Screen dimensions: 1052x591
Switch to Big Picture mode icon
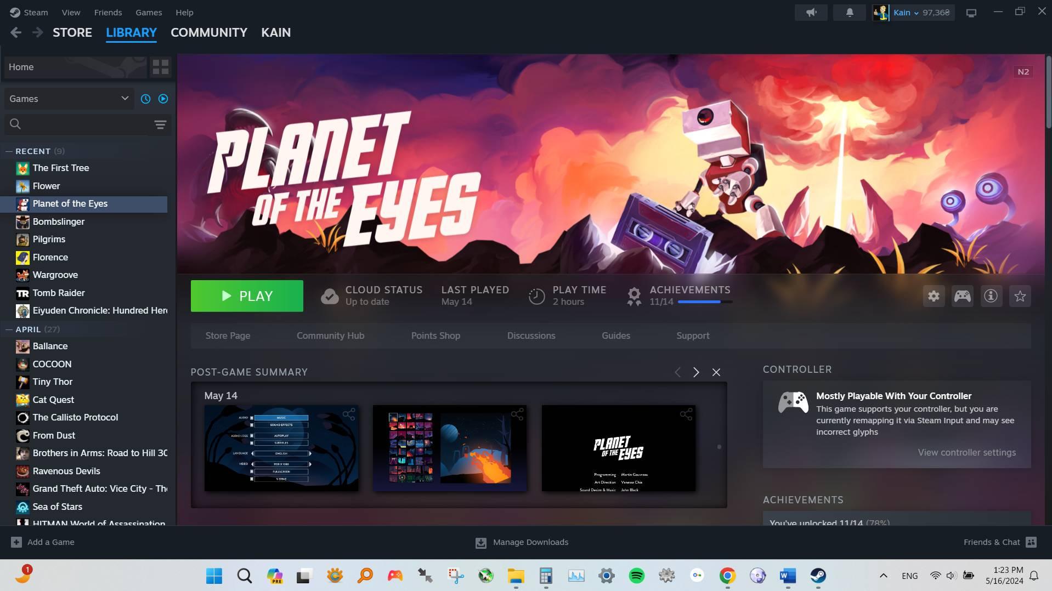point(971,13)
